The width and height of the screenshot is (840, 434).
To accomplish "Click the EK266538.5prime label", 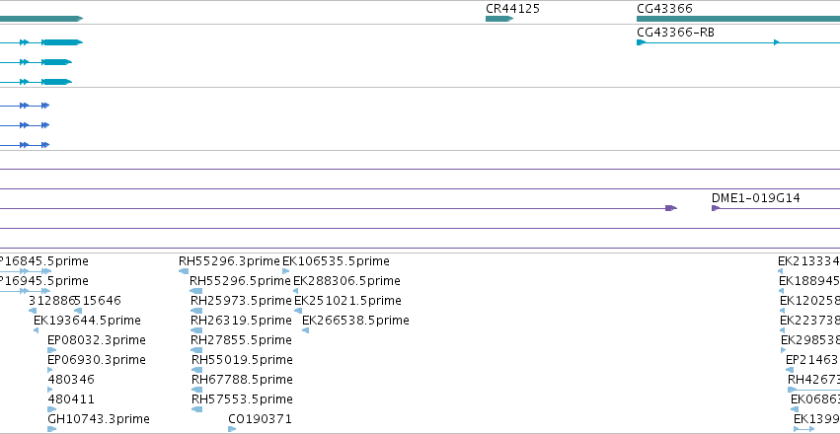I will [x=355, y=321].
